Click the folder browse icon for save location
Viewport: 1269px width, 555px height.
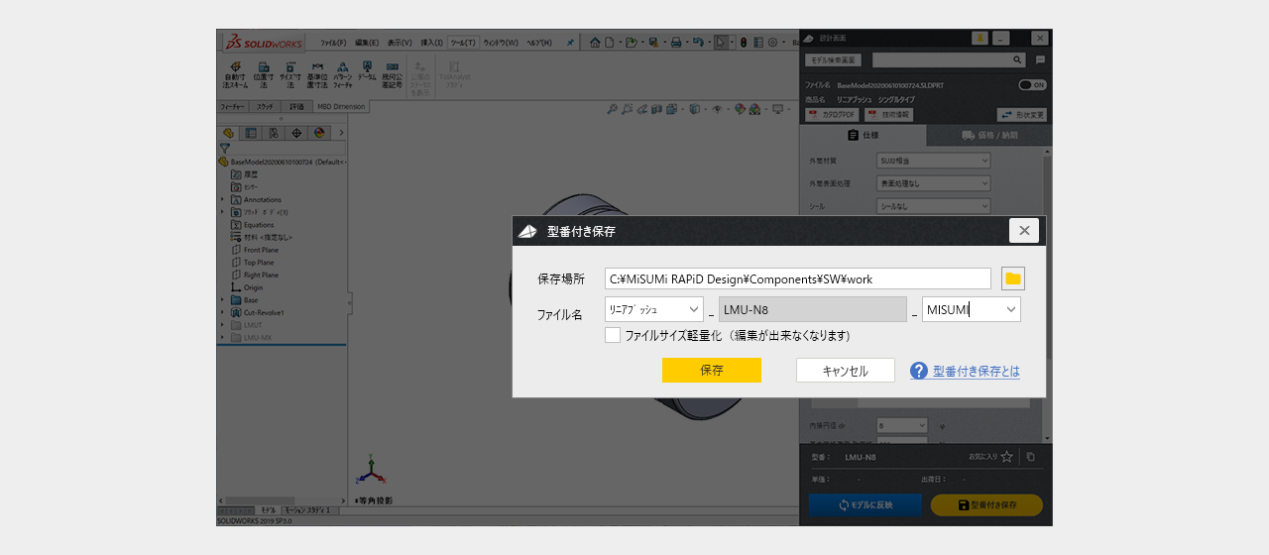pyautogui.click(x=1012, y=278)
